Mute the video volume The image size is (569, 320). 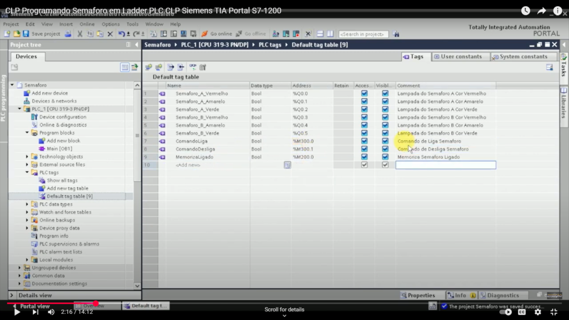click(x=51, y=312)
